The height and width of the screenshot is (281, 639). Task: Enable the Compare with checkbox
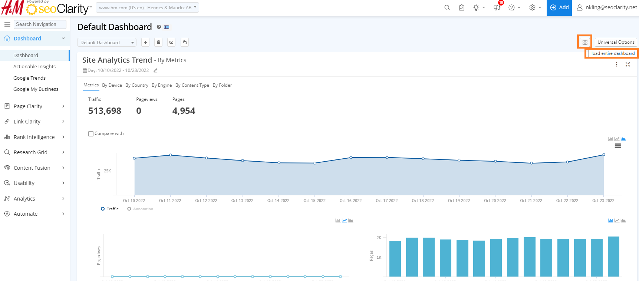(x=91, y=134)
